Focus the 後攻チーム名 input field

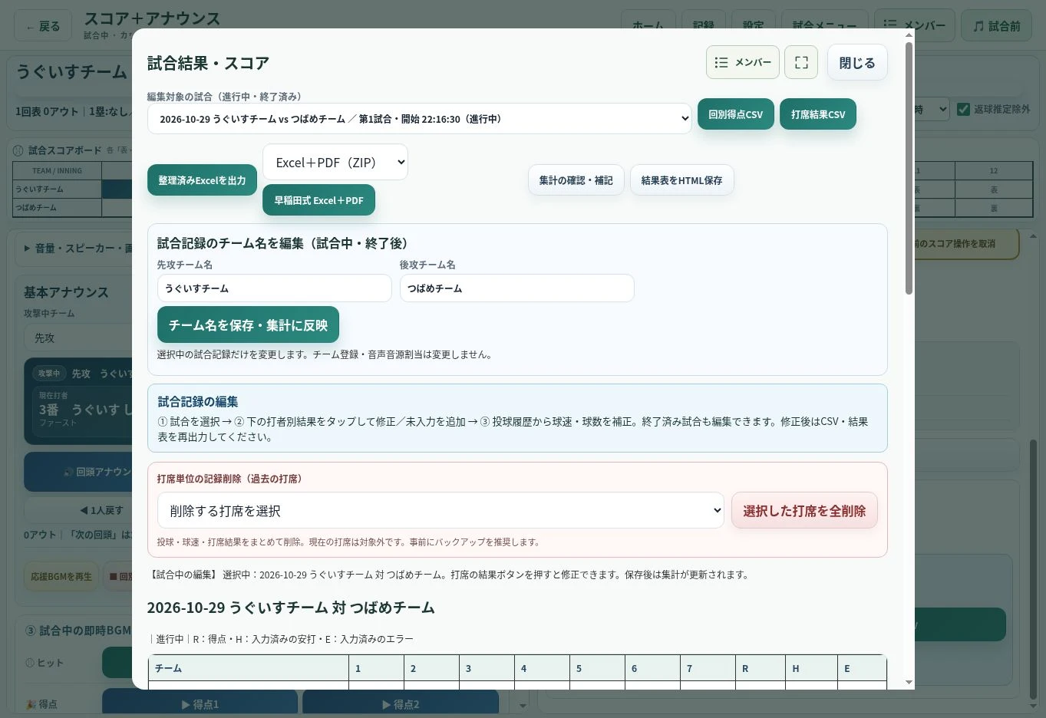point(517,288)
